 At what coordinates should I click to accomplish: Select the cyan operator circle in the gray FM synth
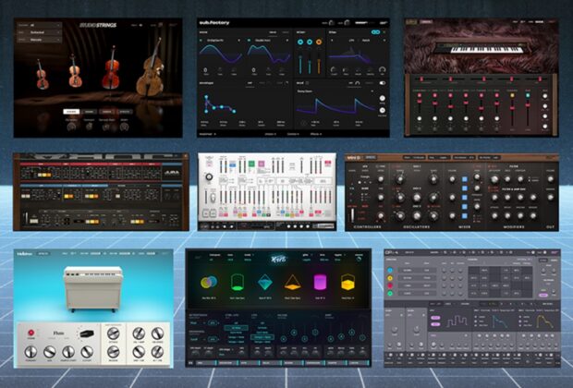tap(390, 271)
